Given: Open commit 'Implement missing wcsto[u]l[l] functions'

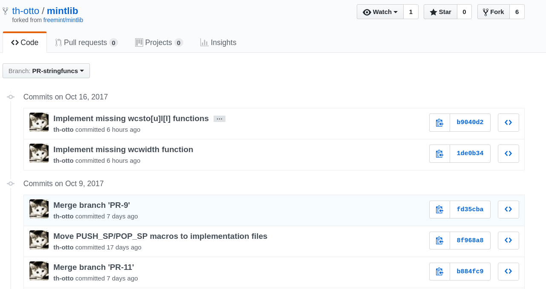Looking at the screenshot, I should coord(131,119).
